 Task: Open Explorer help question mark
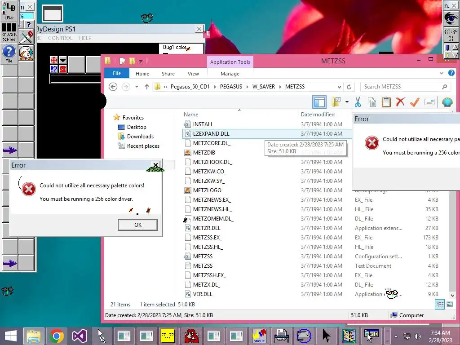[451, 73]
